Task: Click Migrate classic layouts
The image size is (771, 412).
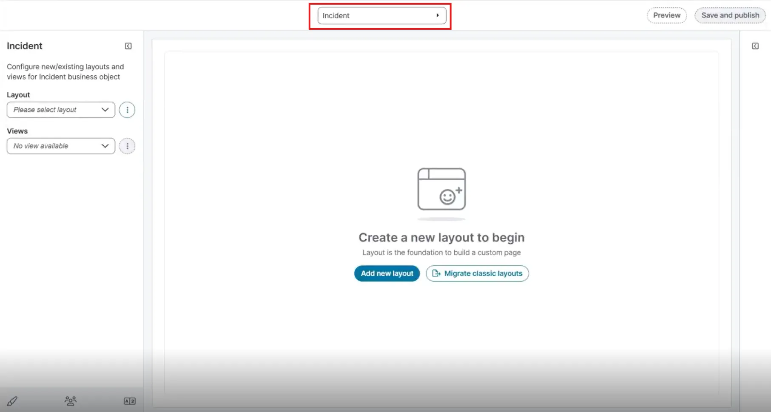Action: click(477, 273)
